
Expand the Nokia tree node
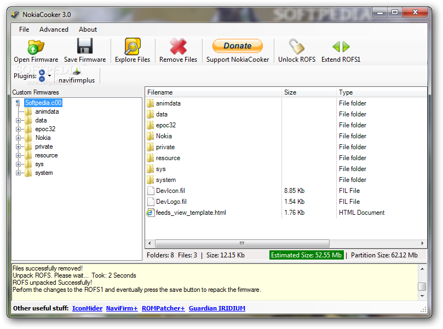click(19, 138)
